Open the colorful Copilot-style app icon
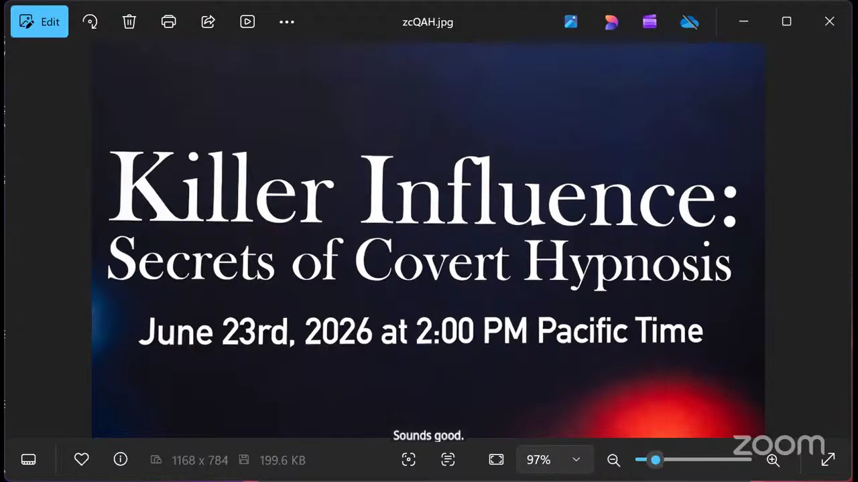The image size is (858, 482). coord(611,21)
